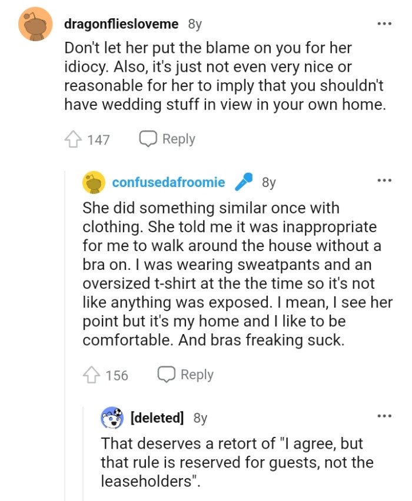Open the three-dot menu on confusedafroomie's comment
Image resolution: width=412 pixels, height=501 pixels.
[x=384, y=181]
